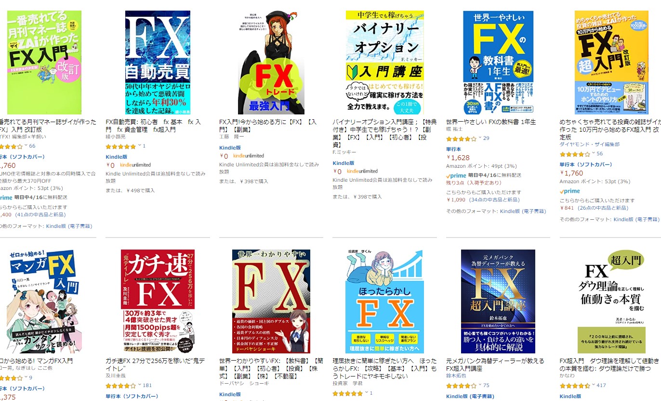Open the FX超入門 ダウ理論 book cover
Screen dimensions: 661x401
pos(611,301)
